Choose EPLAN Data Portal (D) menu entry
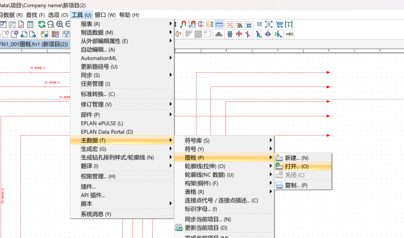The width and height of the screenshot is (404, 238). click(x=122, y=131)
